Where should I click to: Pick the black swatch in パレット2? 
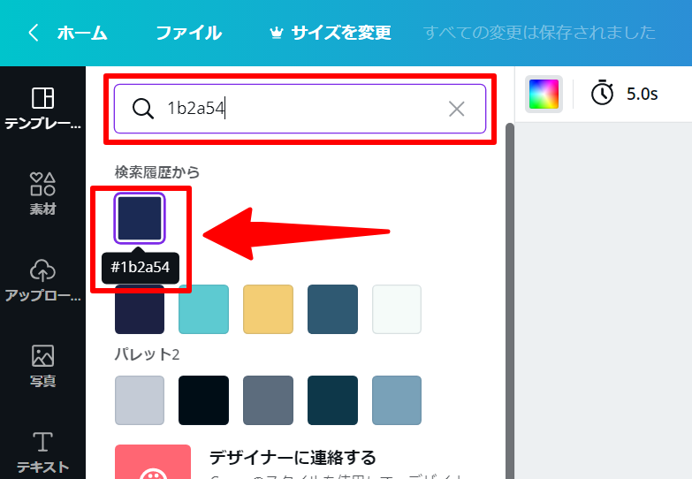click(203, 400)
